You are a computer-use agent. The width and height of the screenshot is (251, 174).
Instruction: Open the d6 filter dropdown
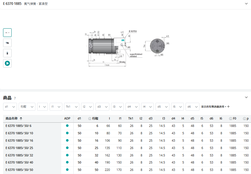point(192,107)
